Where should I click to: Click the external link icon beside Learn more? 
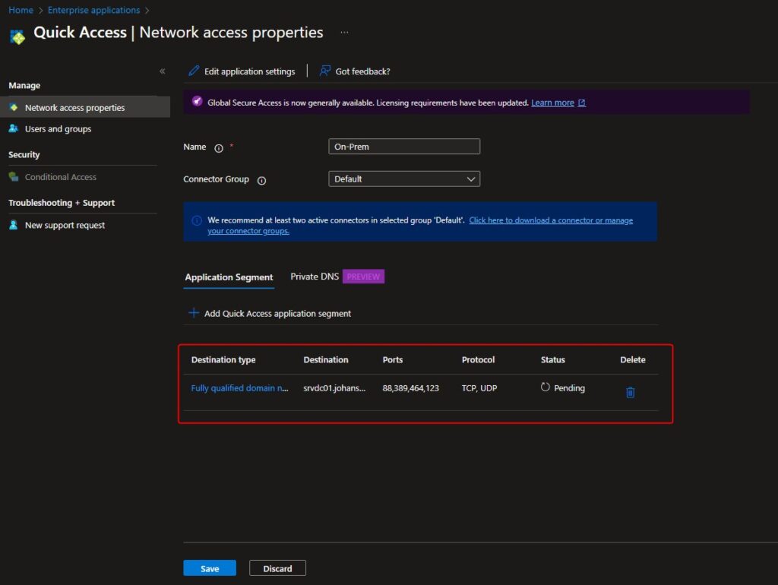tap(581, 103)
